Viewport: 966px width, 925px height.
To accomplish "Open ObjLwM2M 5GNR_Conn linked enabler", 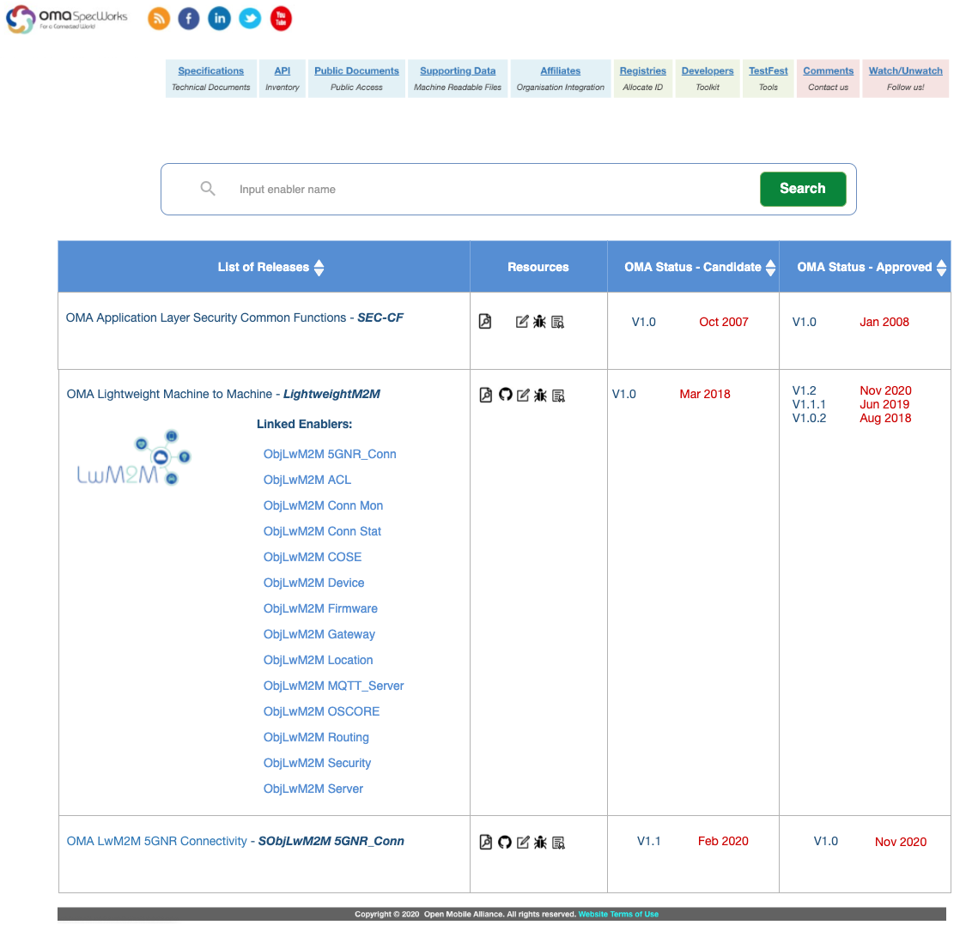I will point(330,454).
